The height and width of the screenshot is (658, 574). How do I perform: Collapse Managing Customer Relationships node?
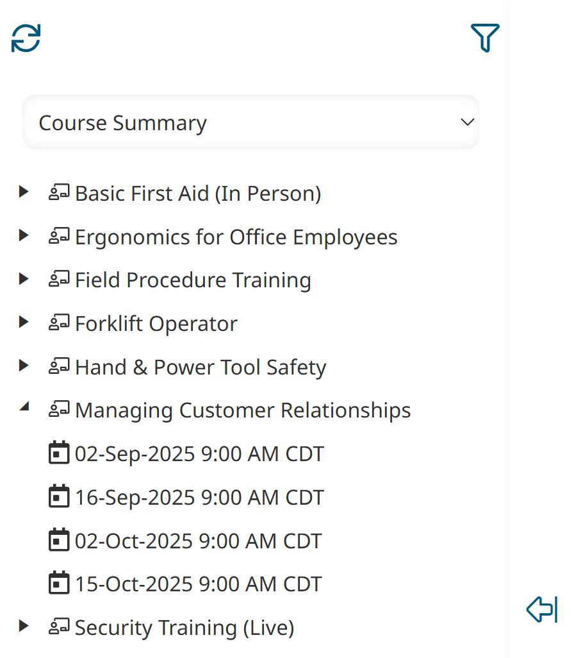point(24,407)
